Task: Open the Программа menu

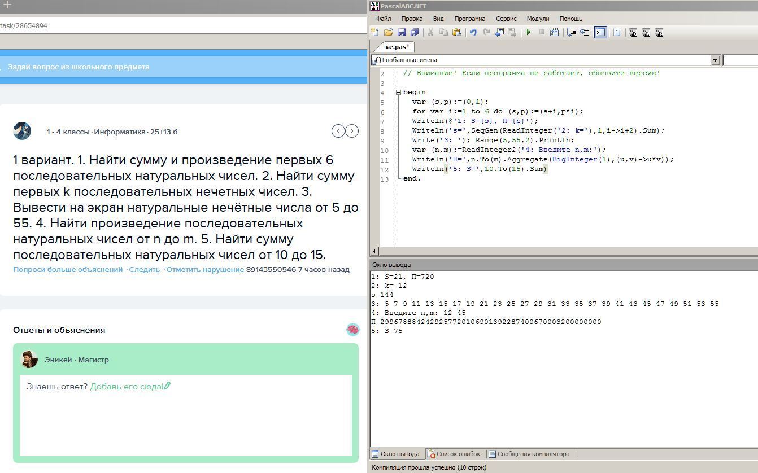Action: (x=470, y=19)
